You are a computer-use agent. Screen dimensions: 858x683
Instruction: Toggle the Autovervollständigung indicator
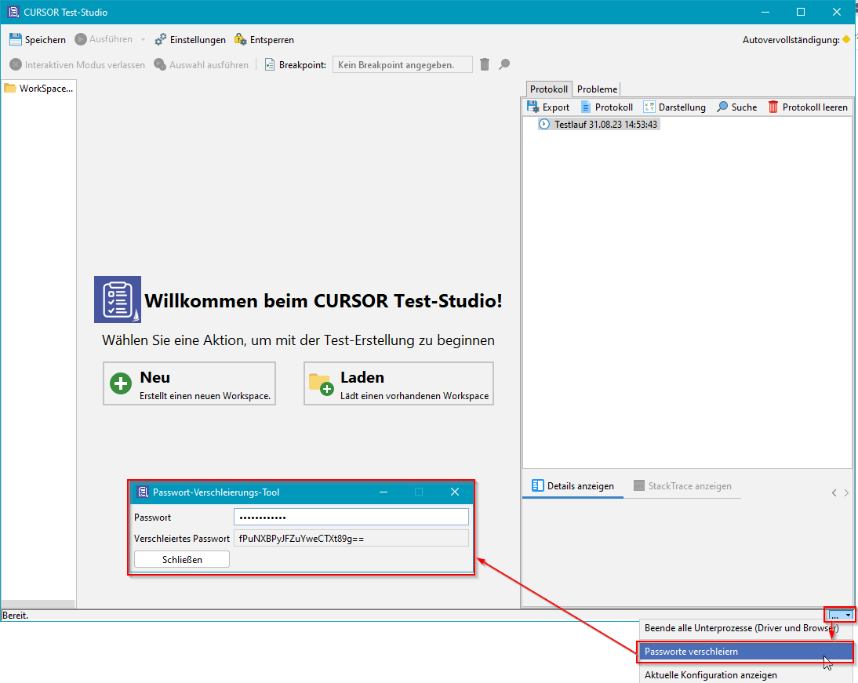(846, 40)
